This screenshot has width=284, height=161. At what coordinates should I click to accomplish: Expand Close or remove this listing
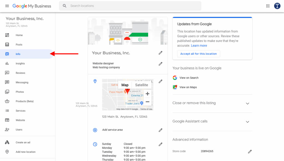247,103
